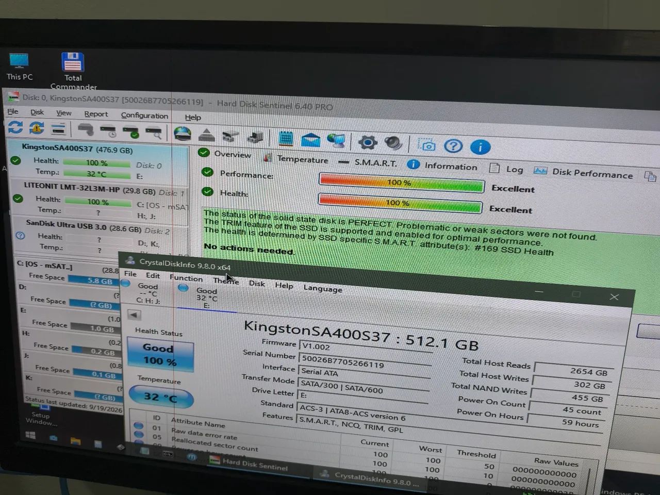
Task: Click the refresh-with-warning toolbar icon in Hard Disk Sentinel
Action: click(37, 127)
